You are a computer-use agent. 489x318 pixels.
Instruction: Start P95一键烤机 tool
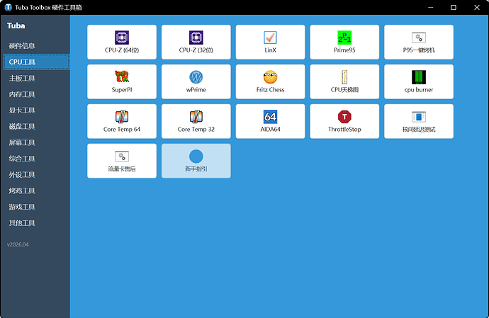tap(419, 42)
